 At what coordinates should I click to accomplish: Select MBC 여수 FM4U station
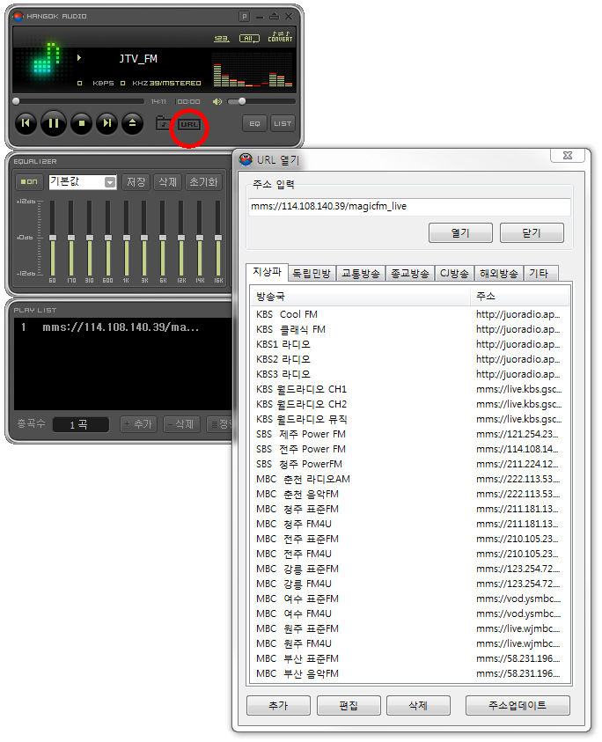pyautogui.click(x=410, y=613)
